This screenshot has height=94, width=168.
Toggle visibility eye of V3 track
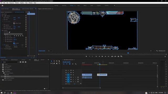73,70
